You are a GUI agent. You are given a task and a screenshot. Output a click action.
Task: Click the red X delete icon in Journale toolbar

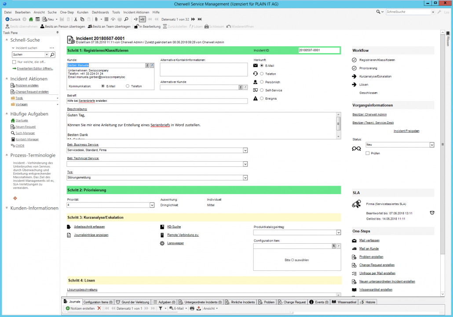pyautogui.click(x=99, y=308)
